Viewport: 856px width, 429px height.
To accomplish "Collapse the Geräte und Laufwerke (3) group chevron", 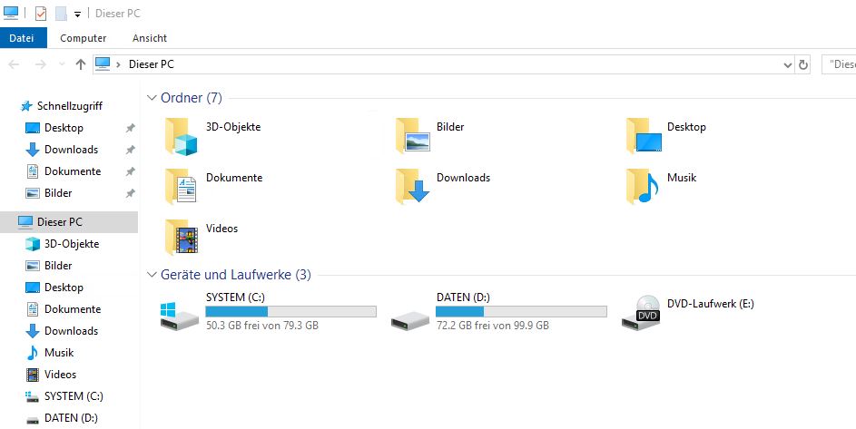I will (152, 275).
